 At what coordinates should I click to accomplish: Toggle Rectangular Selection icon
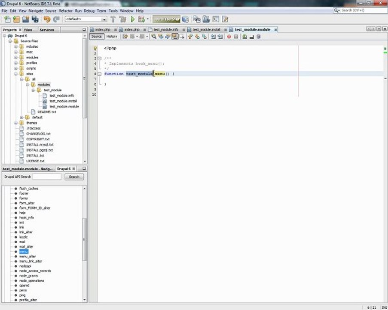point(182,37)
